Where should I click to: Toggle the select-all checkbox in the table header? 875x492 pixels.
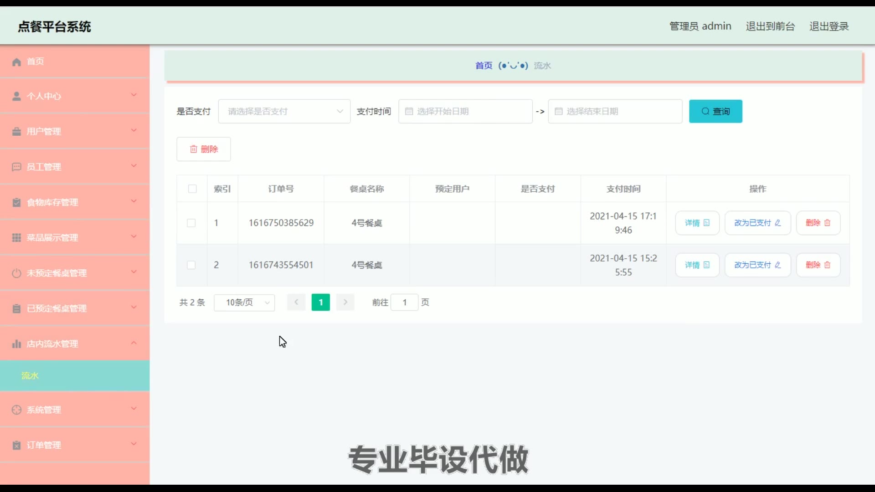coord(192,189)
